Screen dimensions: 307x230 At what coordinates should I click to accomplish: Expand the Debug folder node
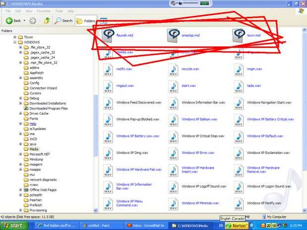21,98
